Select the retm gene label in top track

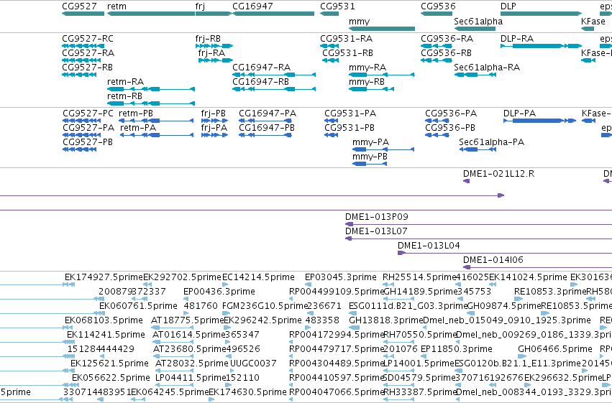coord(117,6)
